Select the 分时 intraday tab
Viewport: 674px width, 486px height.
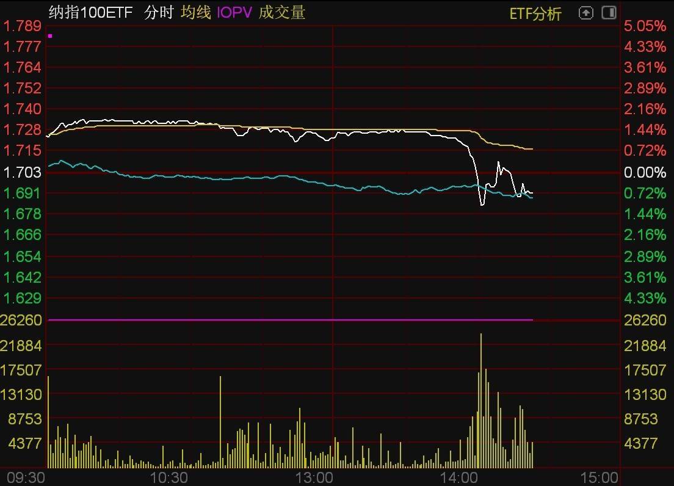[x=159, y=13]
